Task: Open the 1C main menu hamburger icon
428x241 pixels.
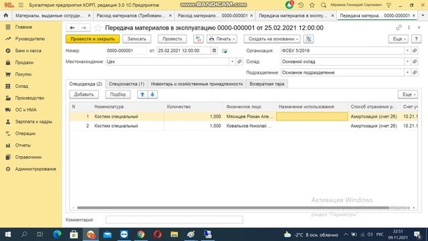Action: tap(21, 5)
